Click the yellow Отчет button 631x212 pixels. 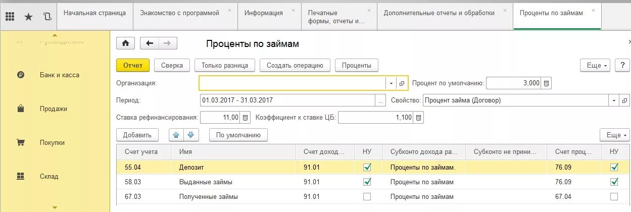[133, 65]
